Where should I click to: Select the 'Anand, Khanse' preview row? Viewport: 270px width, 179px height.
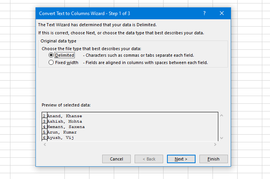tap(64, 116)
